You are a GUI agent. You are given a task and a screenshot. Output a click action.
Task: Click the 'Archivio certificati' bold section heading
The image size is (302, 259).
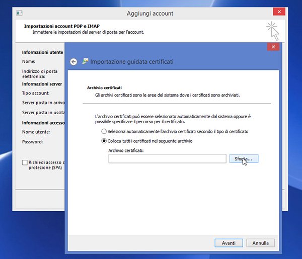tap(104, 88)
